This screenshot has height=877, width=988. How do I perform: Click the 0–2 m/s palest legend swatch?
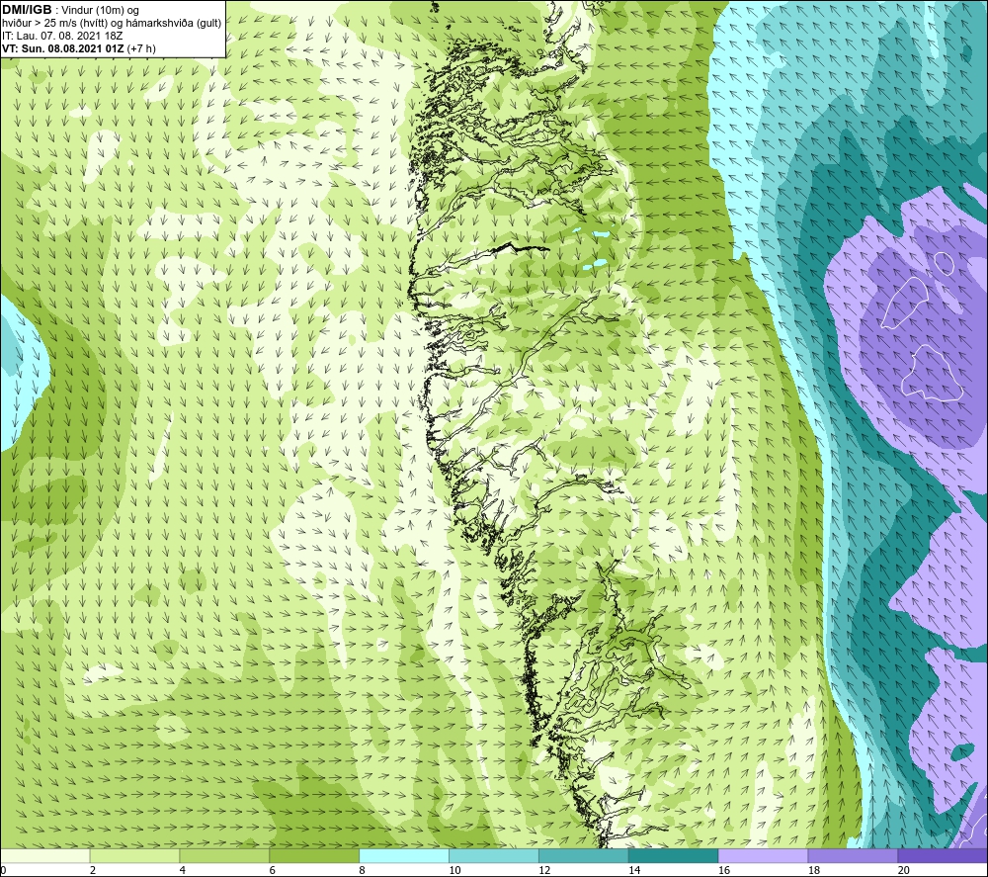coord(45,855)
